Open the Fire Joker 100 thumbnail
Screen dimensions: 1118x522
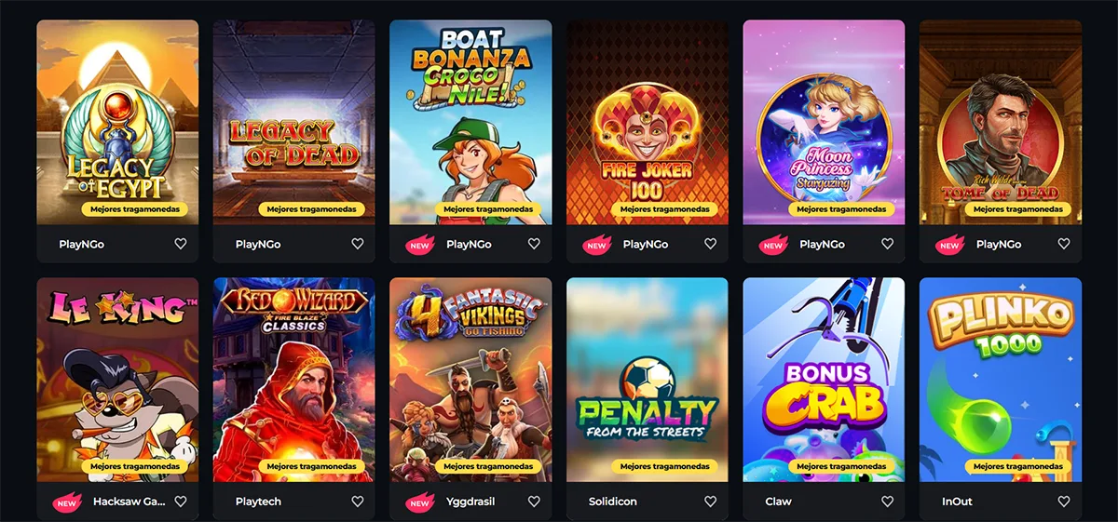pyautogui.click(x=648, y=123)
